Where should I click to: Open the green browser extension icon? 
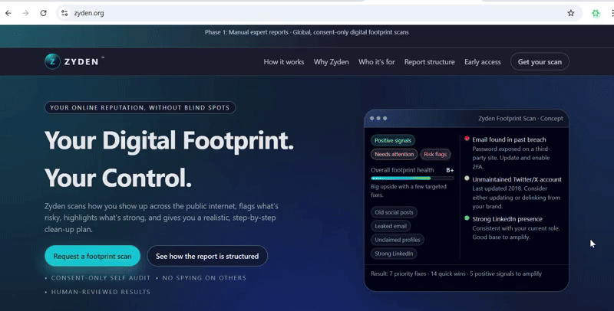click(x=595, y=13)
